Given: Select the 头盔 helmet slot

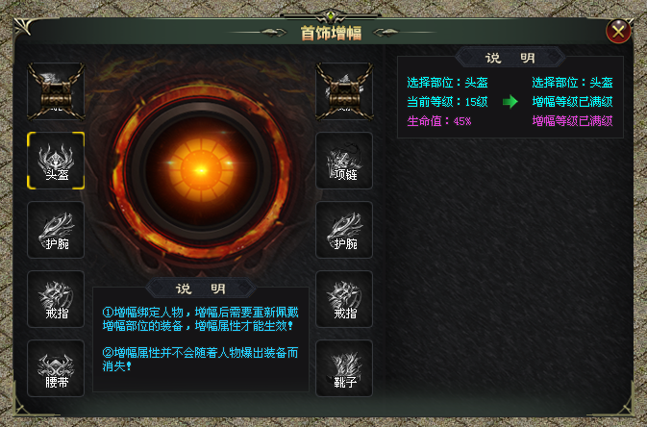Looking at the screenshot, I should tap(56, 161).
